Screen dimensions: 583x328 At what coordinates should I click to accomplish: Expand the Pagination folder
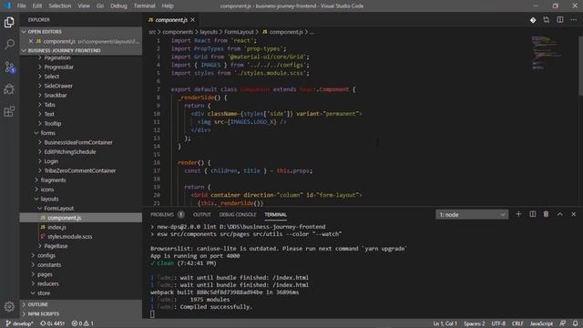(x=56, y=57)
